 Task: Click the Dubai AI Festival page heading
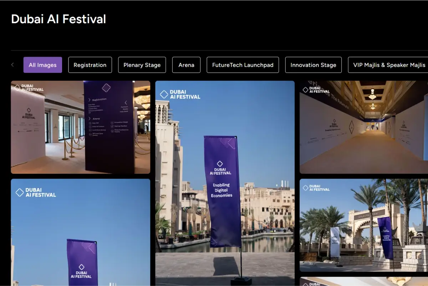58,19
